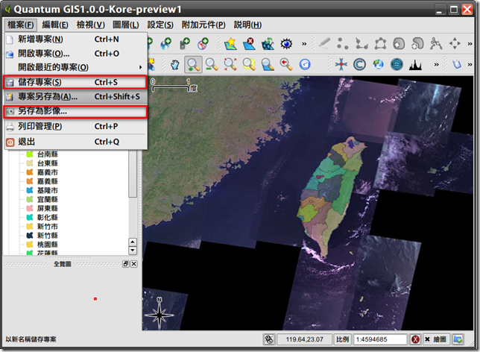Image resolution: width=480 pixels, height=352 pixels.
Task: Click red stop rendering button in status bar
Action: (415, 339)
